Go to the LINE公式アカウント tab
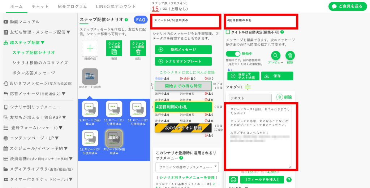This screenshot has height=188, width=370. [x=116, y=6]
